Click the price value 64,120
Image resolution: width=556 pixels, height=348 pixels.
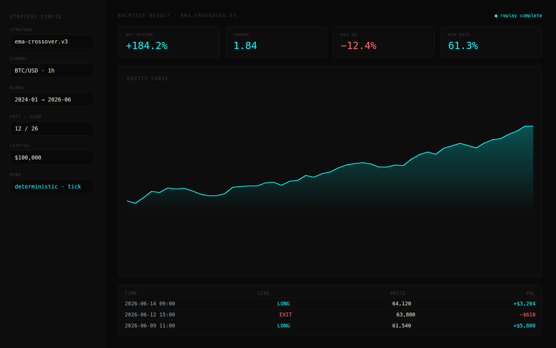coord(402,304)
